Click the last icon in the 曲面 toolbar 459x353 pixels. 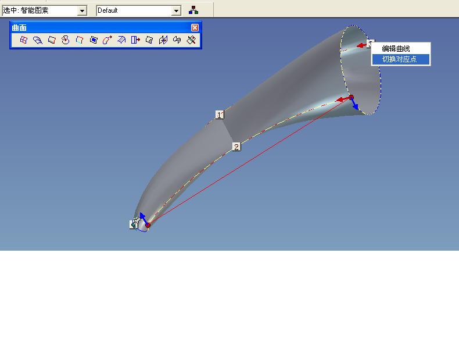click(191, 40)
